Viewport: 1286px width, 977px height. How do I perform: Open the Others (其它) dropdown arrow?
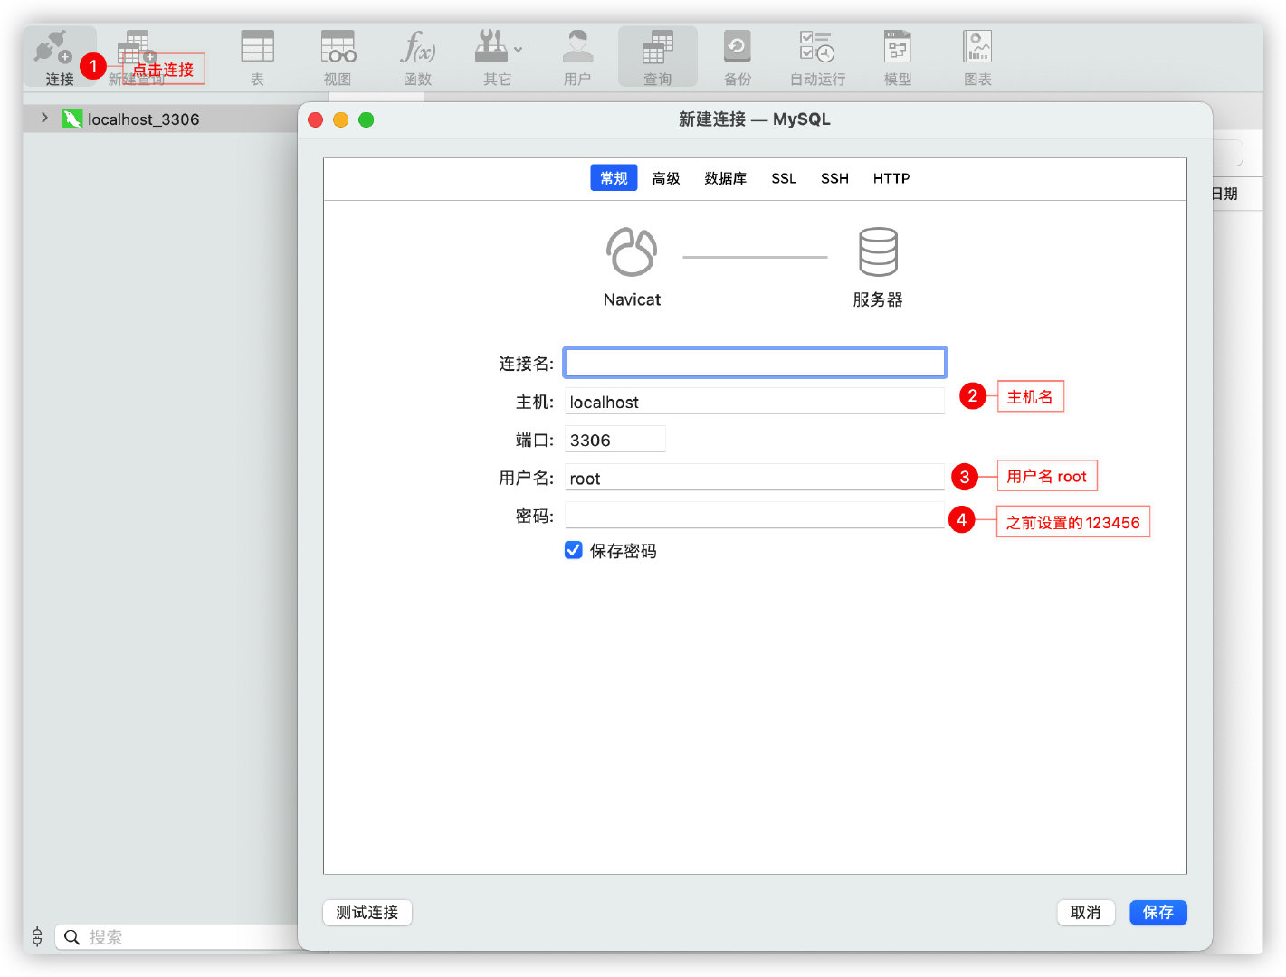point(518,50)
